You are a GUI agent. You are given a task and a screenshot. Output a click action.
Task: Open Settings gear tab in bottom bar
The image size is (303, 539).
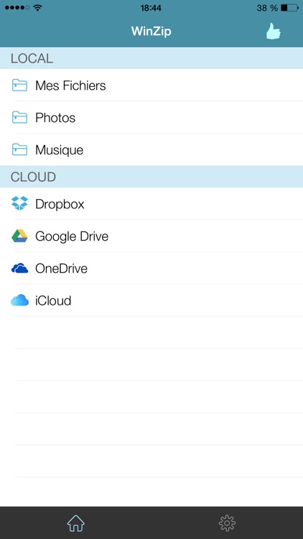[227, 523]
